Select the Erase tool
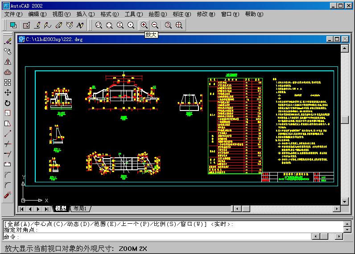This screenshot has width=355, height=254. coord(8,41)
